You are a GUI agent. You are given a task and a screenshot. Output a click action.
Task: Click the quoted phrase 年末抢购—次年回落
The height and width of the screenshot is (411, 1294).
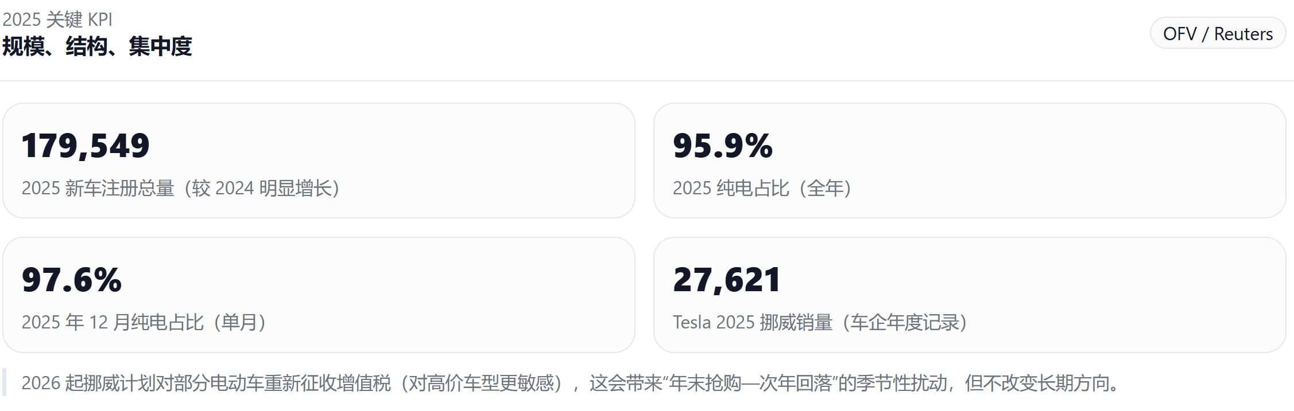[x=751, y=383]
